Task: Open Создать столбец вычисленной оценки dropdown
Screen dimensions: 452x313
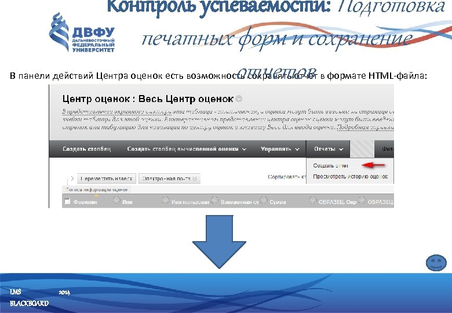Action: coord(187,149)
